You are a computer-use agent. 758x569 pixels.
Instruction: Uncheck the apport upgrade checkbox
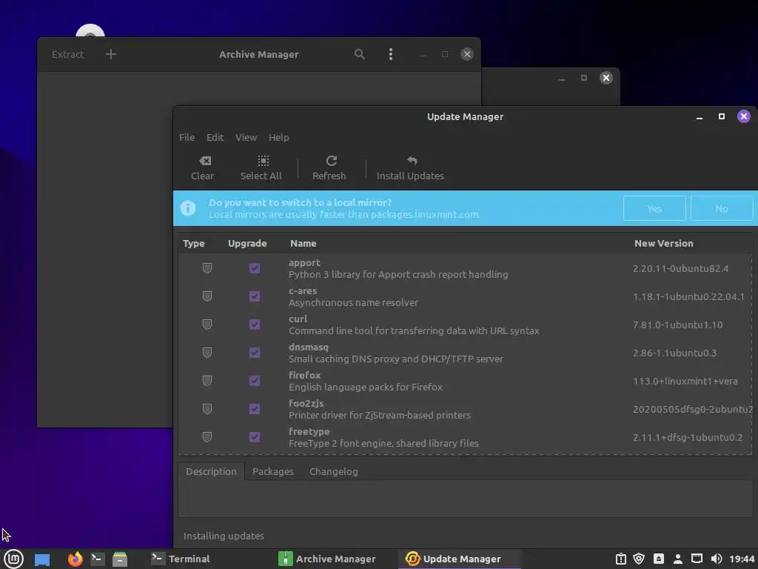click(255, 268)
